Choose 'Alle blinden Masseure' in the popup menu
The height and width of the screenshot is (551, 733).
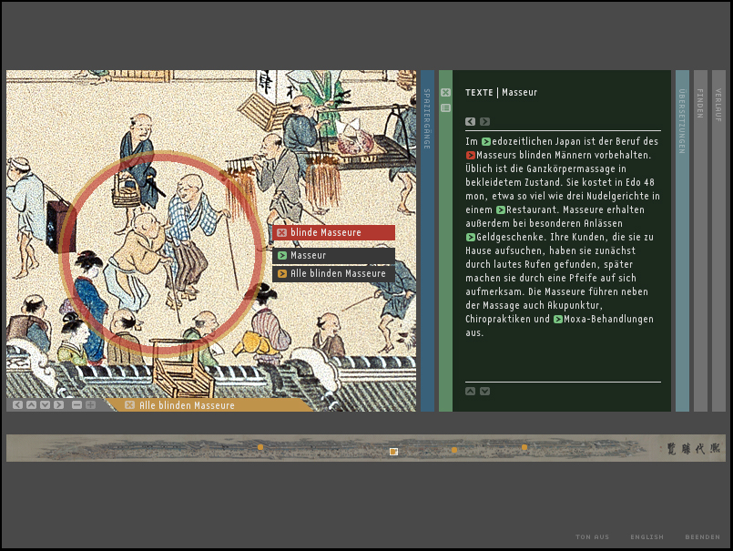point(334,273)
